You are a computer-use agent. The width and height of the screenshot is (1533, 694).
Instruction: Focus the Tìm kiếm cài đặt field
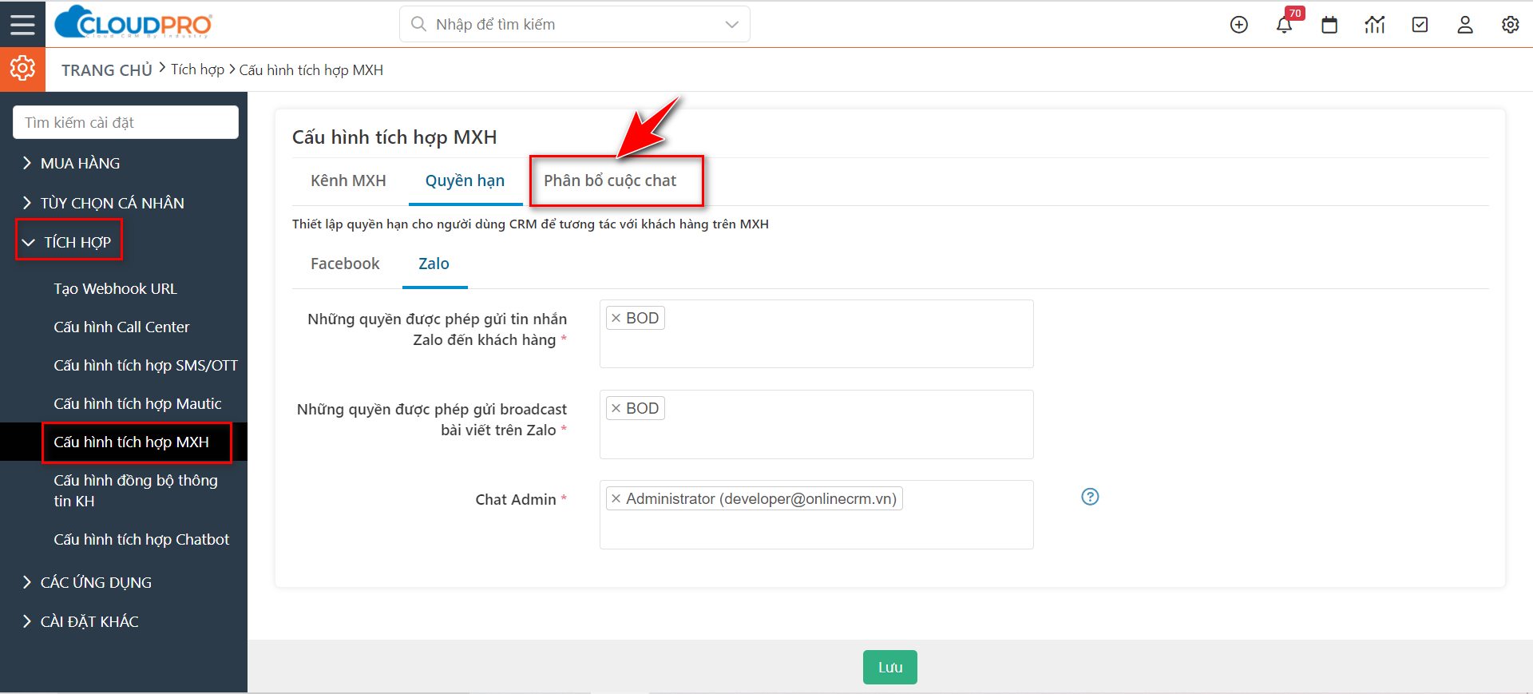pos(125,122)
